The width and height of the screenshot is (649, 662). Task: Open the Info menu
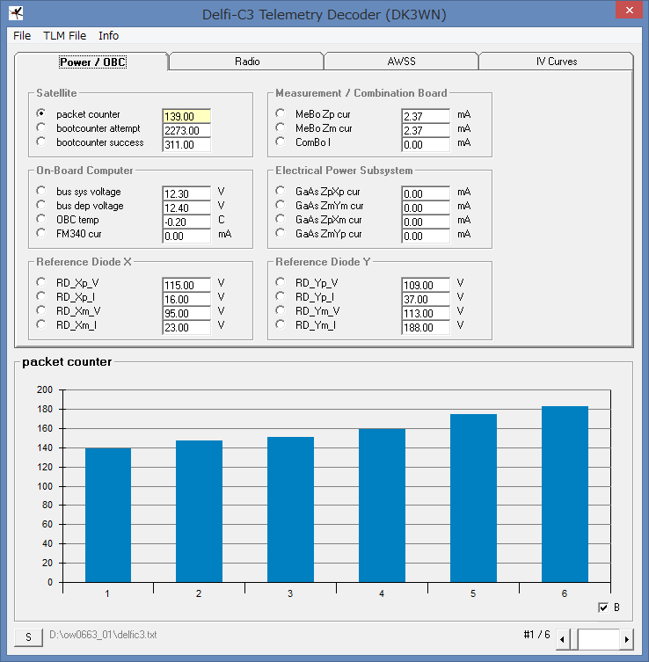[x=108, y=36]
